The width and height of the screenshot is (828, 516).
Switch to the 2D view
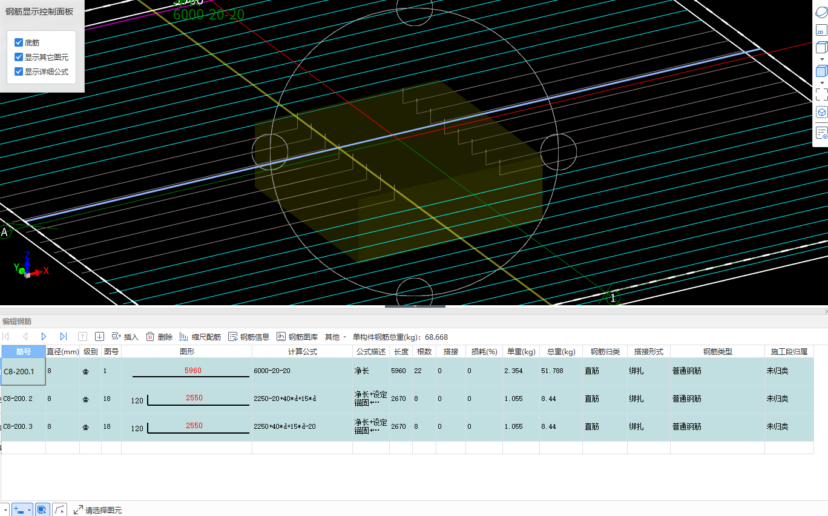[821, 30]
